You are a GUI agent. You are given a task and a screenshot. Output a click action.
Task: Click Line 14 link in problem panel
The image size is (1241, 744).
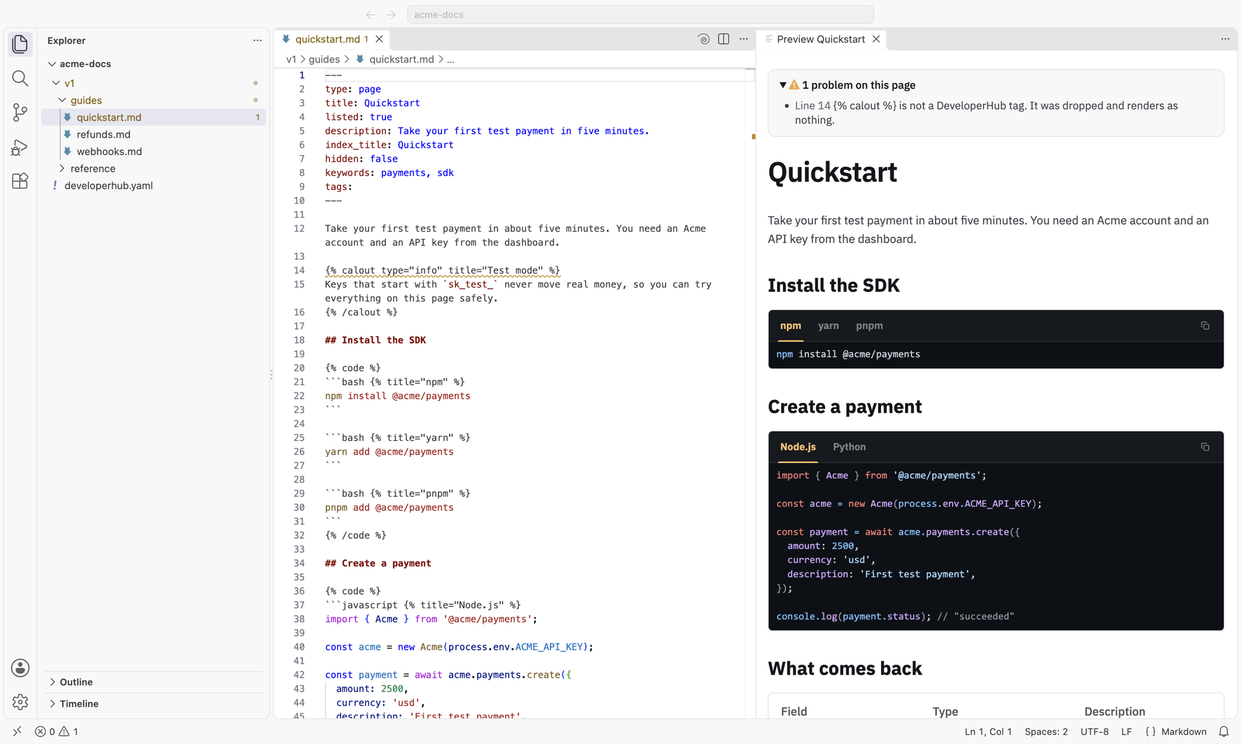(812, 105)
